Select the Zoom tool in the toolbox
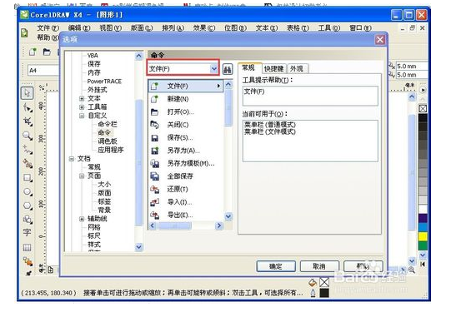The width and height of the screenshot is (456, 312). (28, 136)
